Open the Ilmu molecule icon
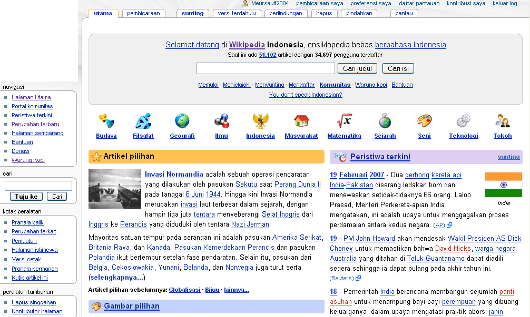This screenshot has width=530, height=317. click(221, 121)
